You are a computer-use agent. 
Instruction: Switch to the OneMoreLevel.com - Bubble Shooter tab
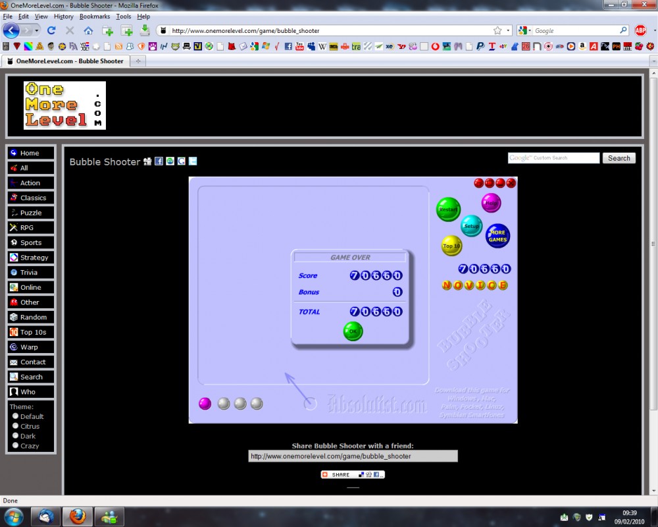65,61
